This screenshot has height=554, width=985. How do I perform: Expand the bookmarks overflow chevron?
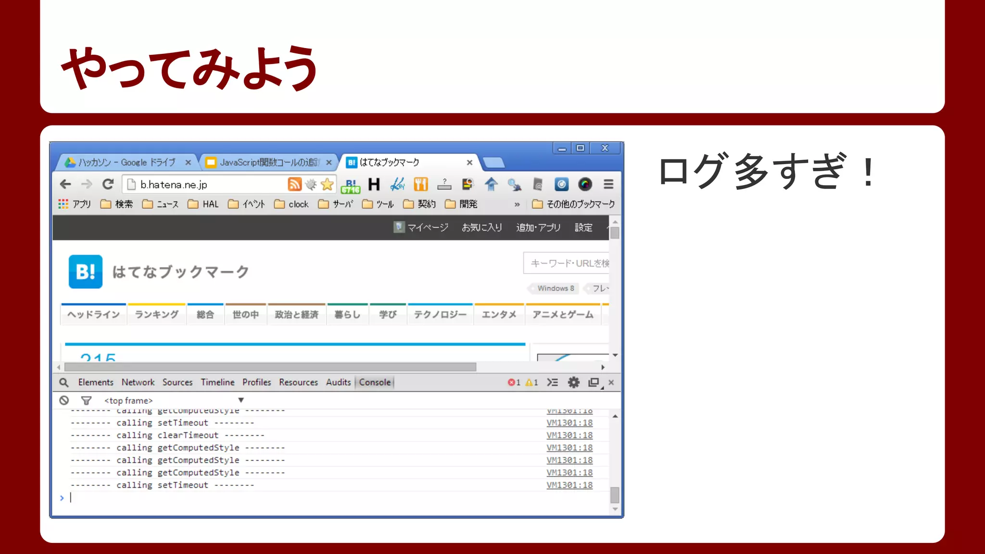pyautogui.click(x=517, y=204)
